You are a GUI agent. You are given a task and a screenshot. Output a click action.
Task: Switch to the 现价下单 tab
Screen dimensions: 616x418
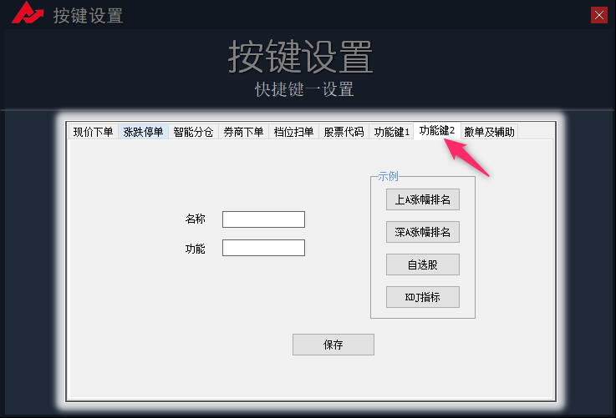click(93, 132)
